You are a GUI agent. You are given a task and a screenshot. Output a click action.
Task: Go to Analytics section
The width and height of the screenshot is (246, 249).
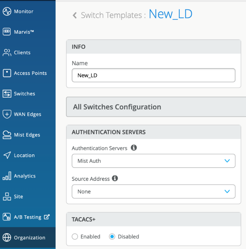point(25,176)
